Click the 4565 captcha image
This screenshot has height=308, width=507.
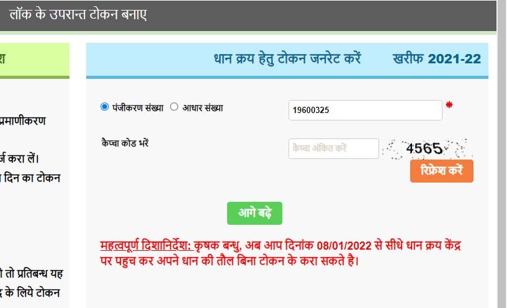click(x=427, y=149)
